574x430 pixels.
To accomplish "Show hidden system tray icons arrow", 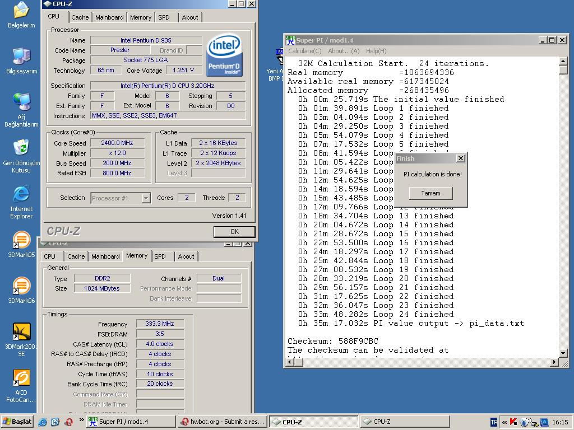I will 504,422.
